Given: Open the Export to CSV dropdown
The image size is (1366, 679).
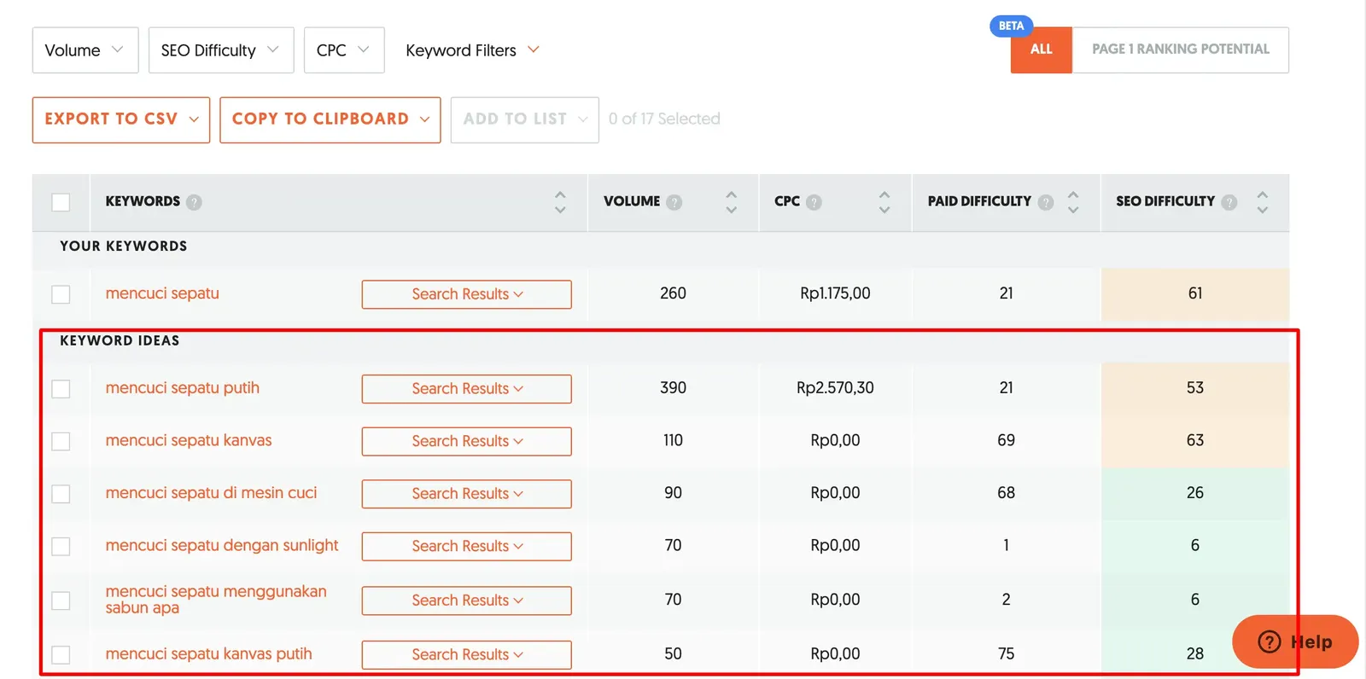Looking at the screenshot, I should coord(121,119).
